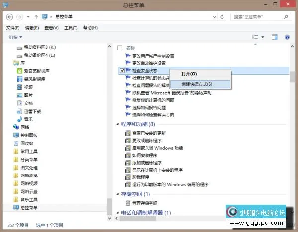Toggle the select-all checkbox beside 名称
The image size is (298, 232).
[120, 48]
